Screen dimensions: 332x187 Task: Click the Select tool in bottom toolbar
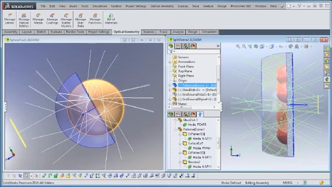pos(26,176)
